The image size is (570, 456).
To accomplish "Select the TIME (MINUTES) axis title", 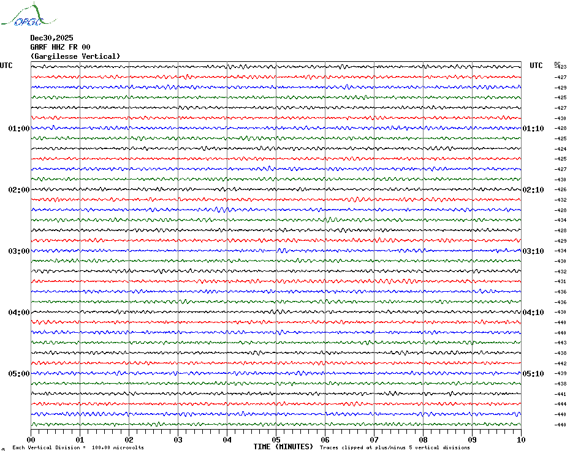I will coord(283,447).
